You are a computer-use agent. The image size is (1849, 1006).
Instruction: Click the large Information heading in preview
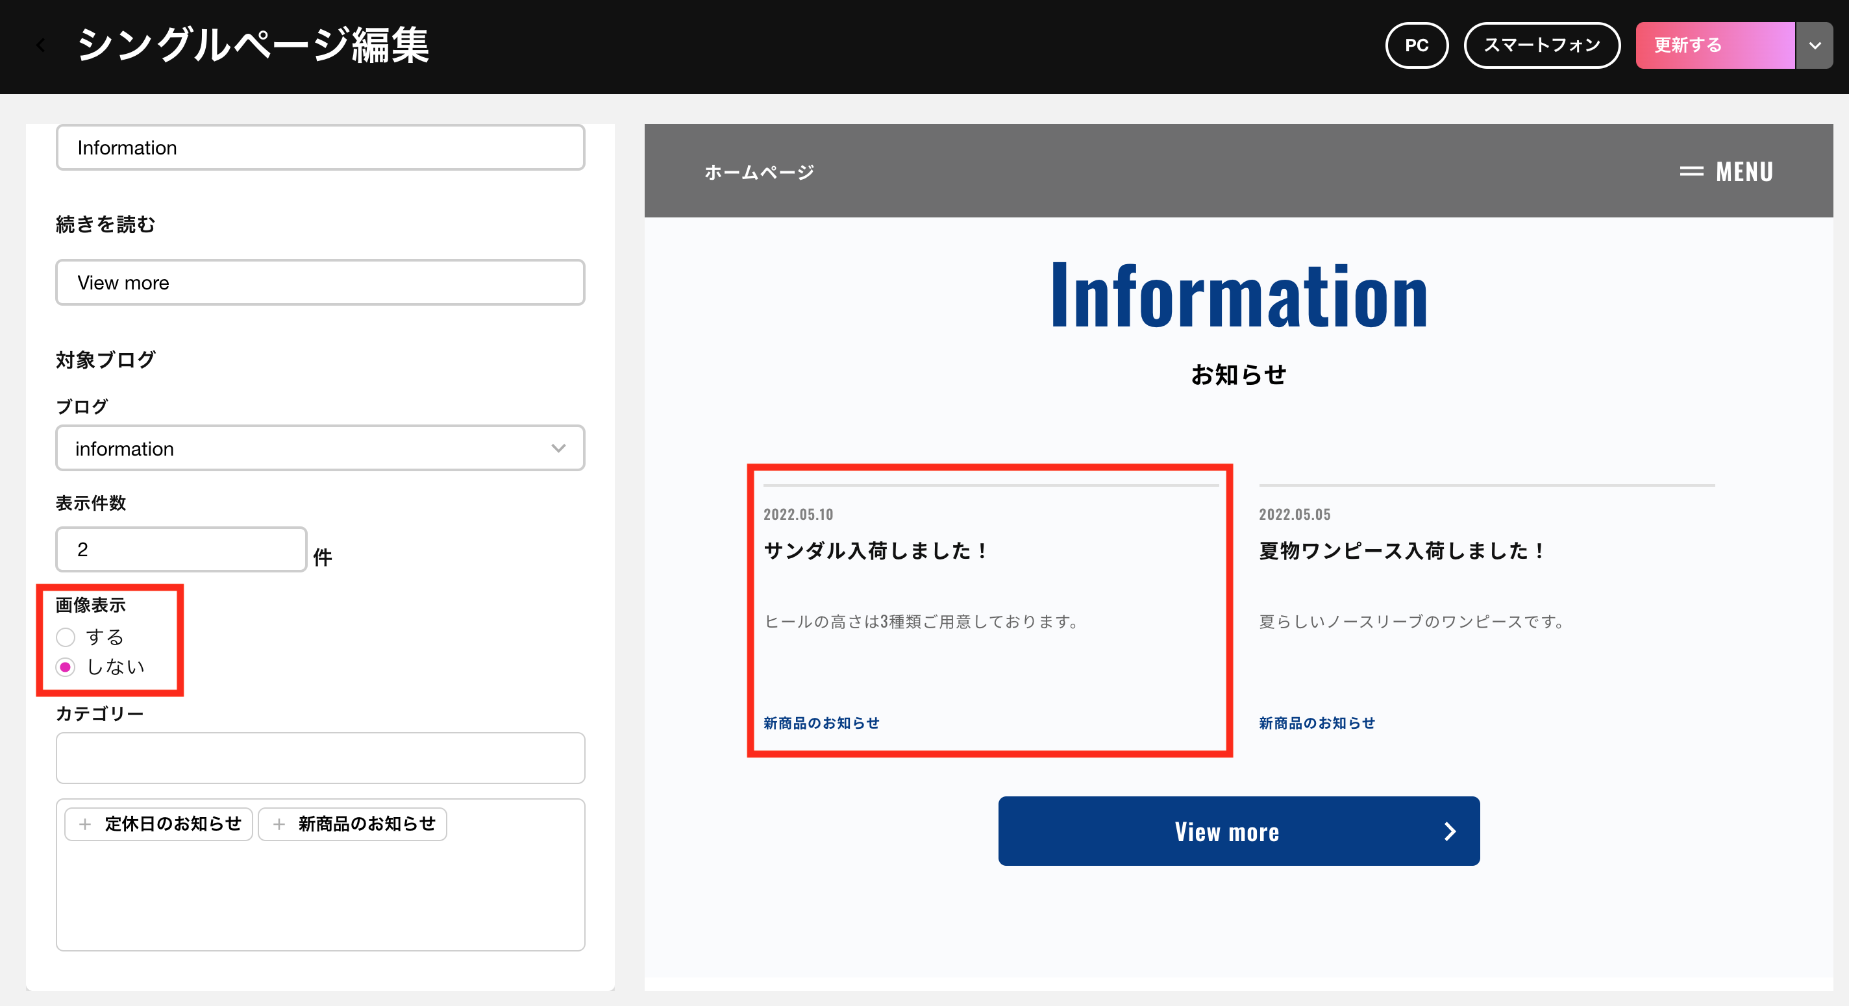click(1239, 295)
